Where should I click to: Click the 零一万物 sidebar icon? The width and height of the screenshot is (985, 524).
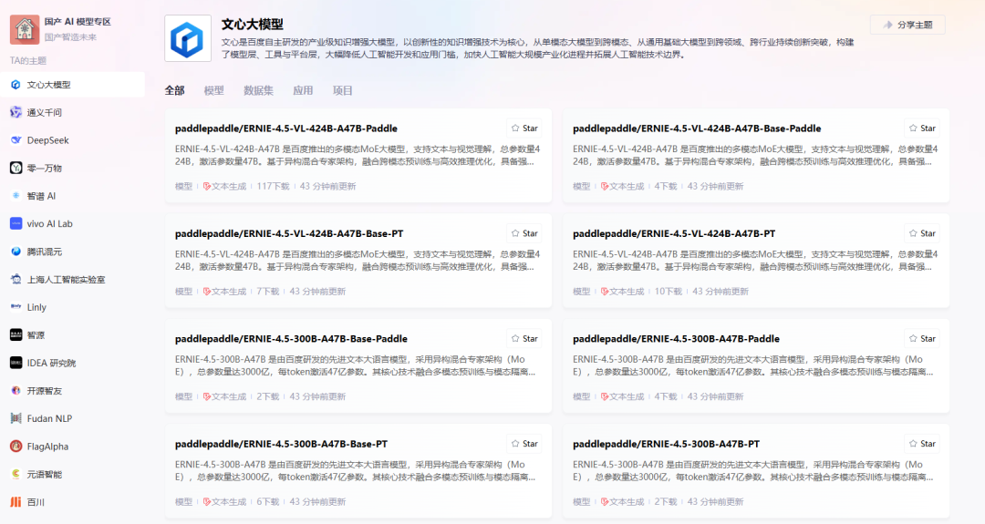coord(16,168)
